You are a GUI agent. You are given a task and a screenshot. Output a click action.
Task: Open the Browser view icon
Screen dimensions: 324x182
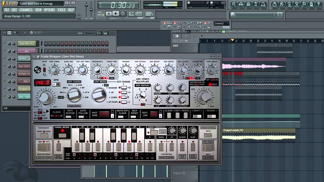click(x=256, y=4)
